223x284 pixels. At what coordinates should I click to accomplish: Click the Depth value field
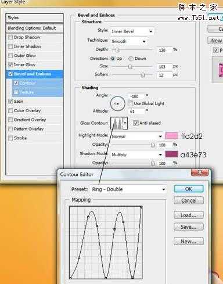pyautogui.click(x=164, y=50)
